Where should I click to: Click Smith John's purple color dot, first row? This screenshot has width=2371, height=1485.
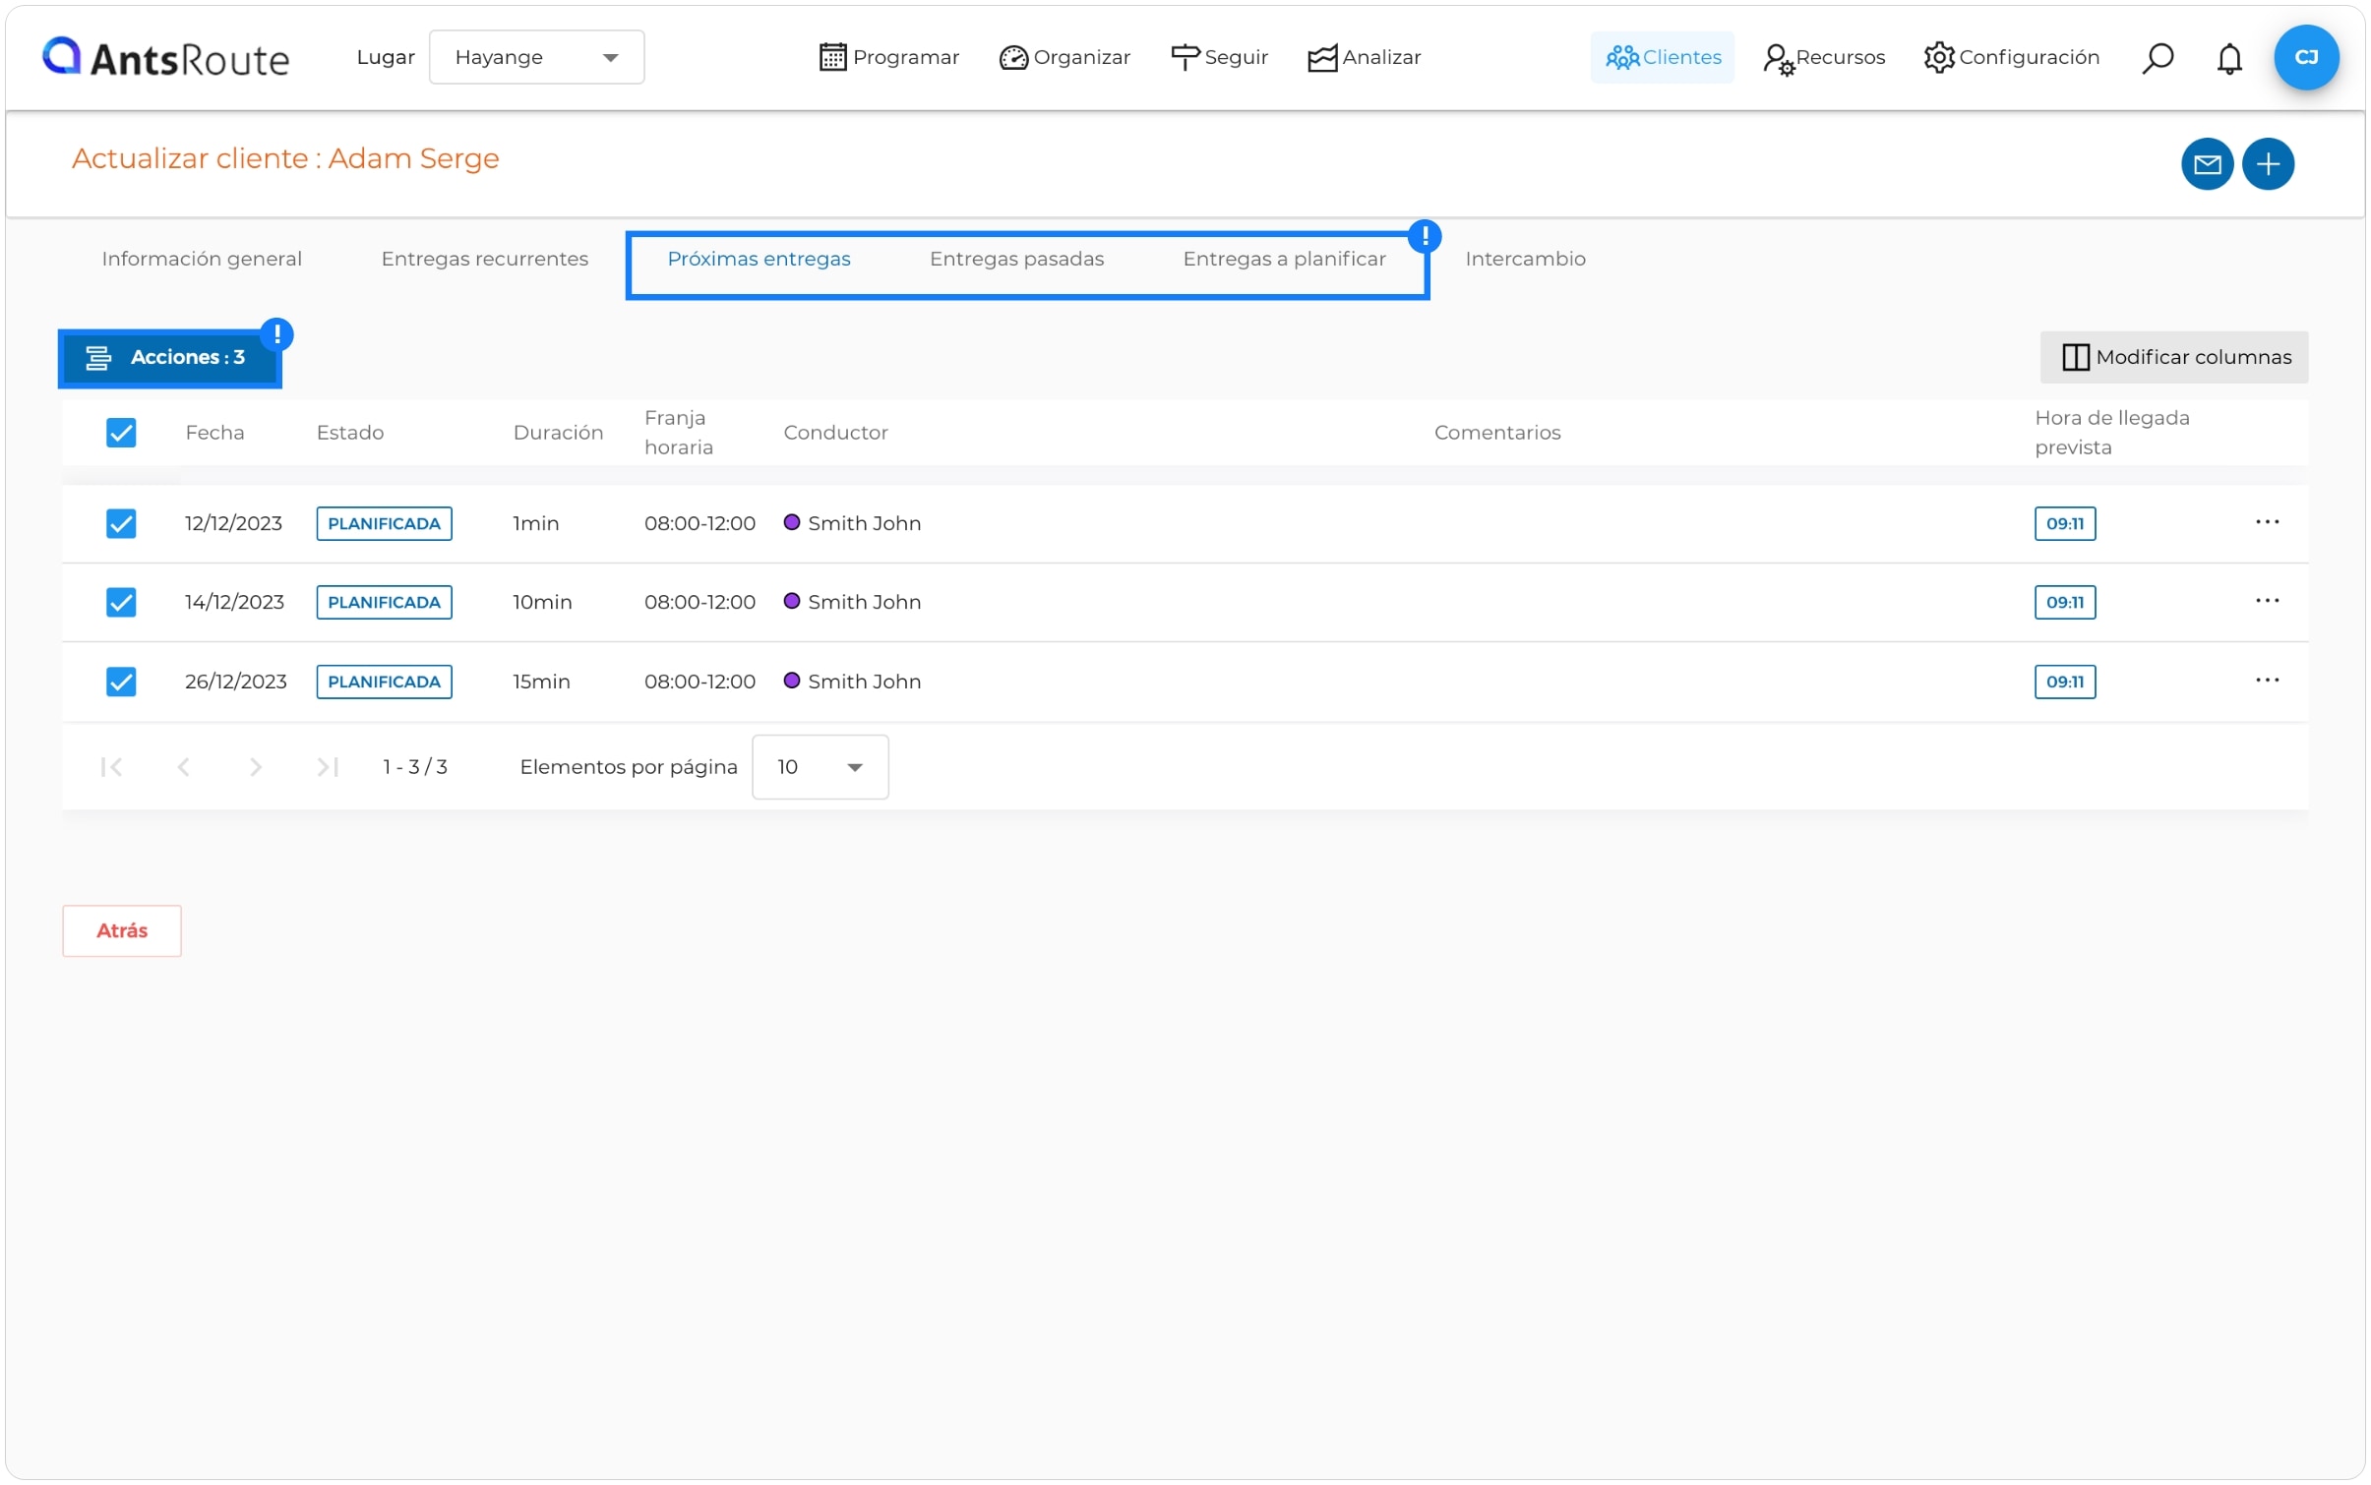click(x=791, y=522)
